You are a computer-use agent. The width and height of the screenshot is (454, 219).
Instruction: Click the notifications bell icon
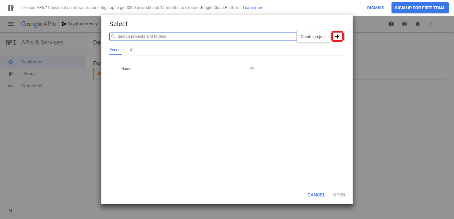(x=418, y=24)
